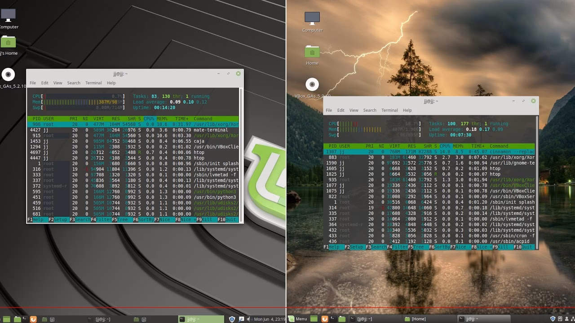Viewport: 575px width, 323px height.
Task: Open File menu in right terminal
Action: [x=329, y=110]
